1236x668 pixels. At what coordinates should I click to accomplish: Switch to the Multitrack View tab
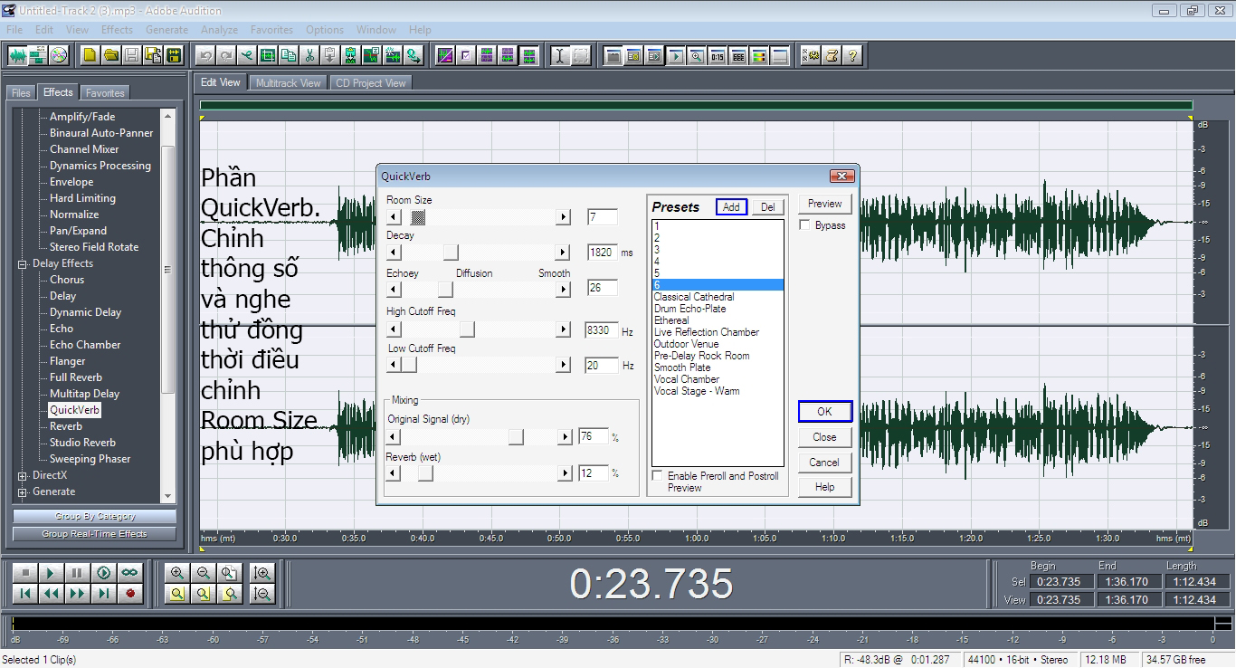point(288,81)
